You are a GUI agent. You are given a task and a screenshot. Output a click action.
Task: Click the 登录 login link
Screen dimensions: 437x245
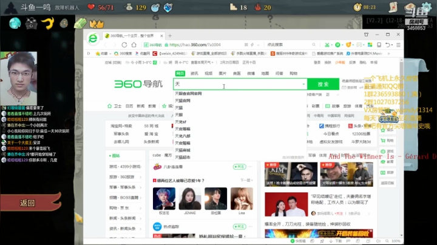317,62
